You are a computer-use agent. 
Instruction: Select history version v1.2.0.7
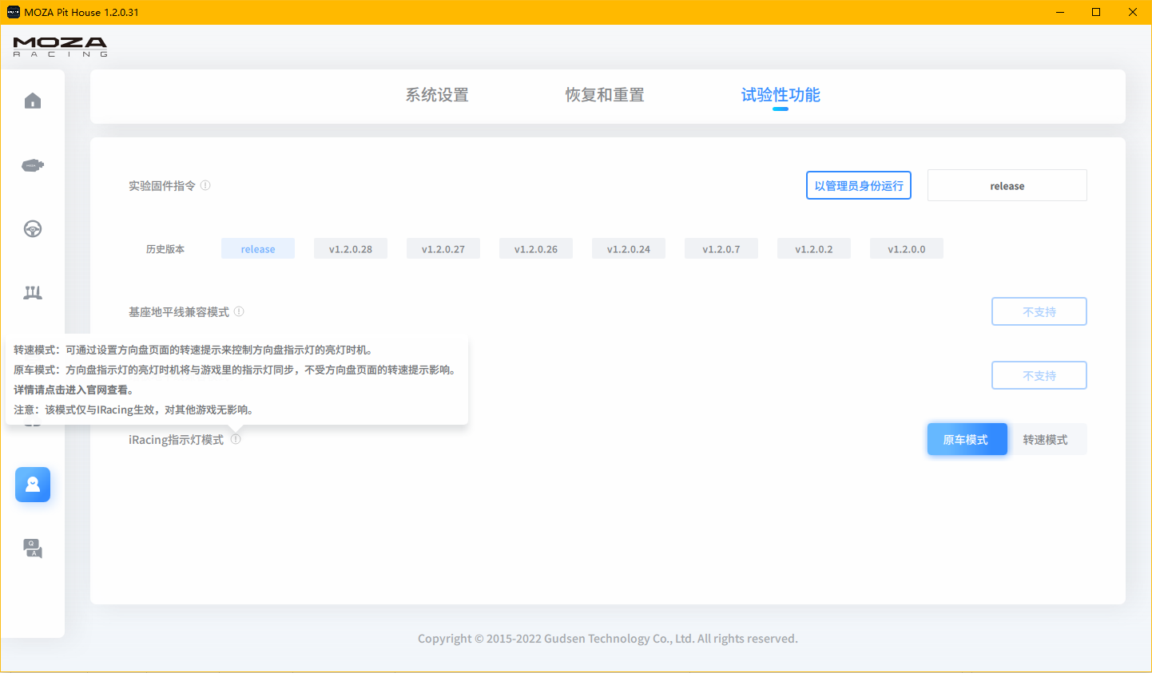pos(721,249)
